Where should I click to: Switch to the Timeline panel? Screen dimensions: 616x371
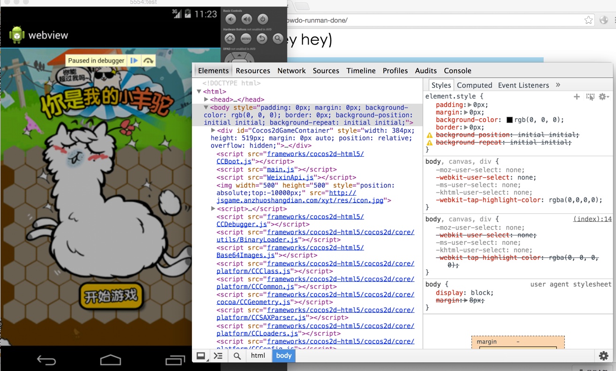361,71
